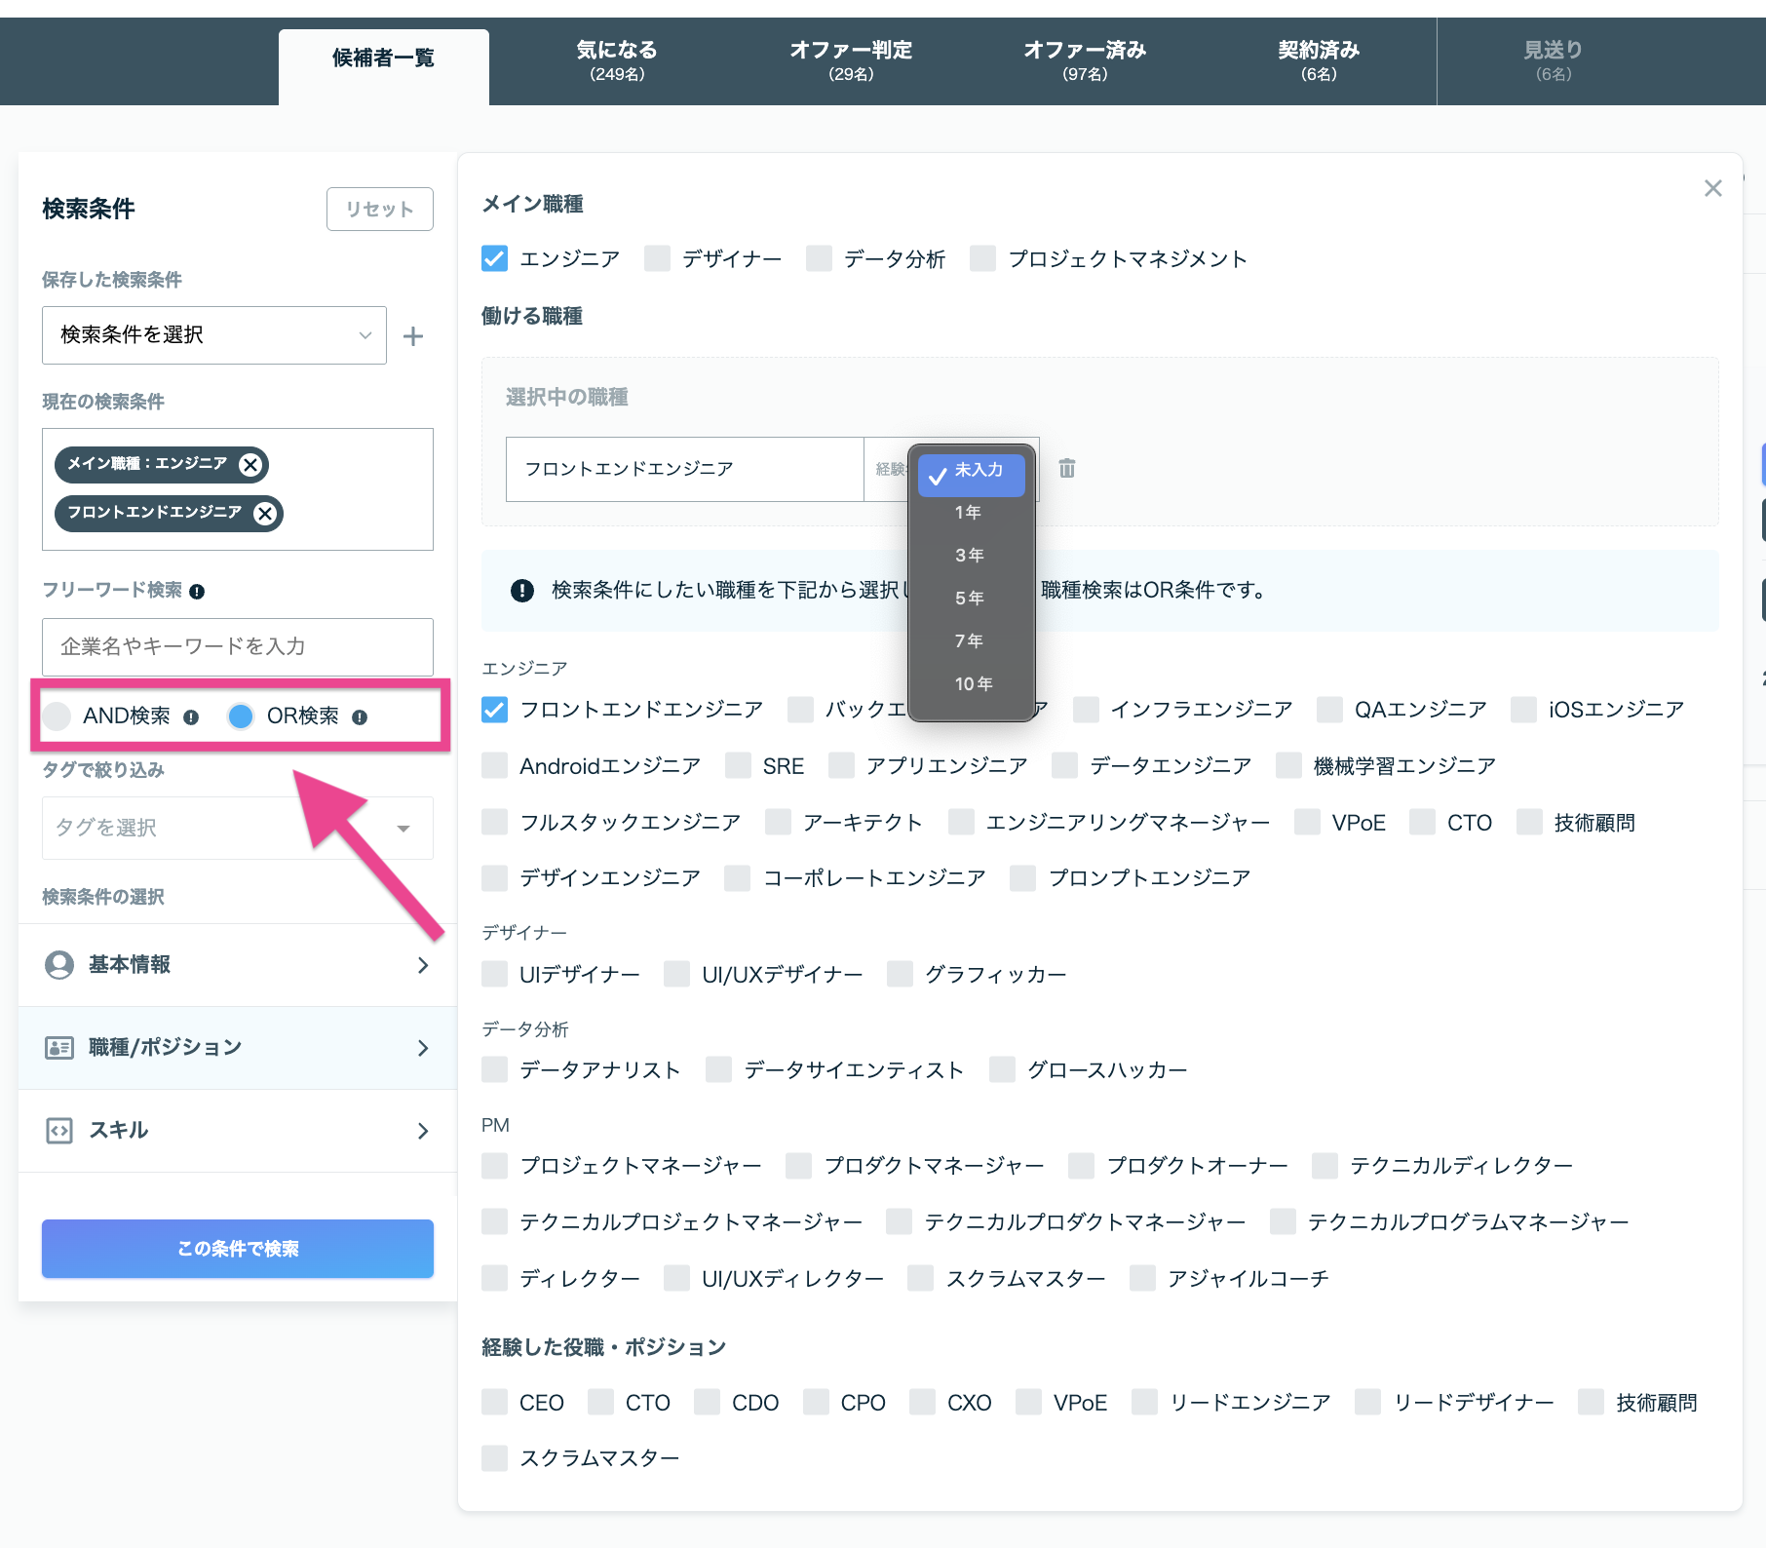Check the リードデザイナー position checkbox
The image size is (1766, 1548).
point(1368,1403)
